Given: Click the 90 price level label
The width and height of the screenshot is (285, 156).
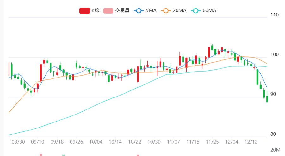Looking at the screenshot, I should click(273, 94).
